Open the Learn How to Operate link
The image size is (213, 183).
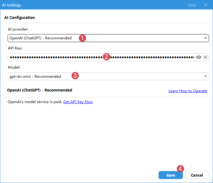click(x=188, y=91)
